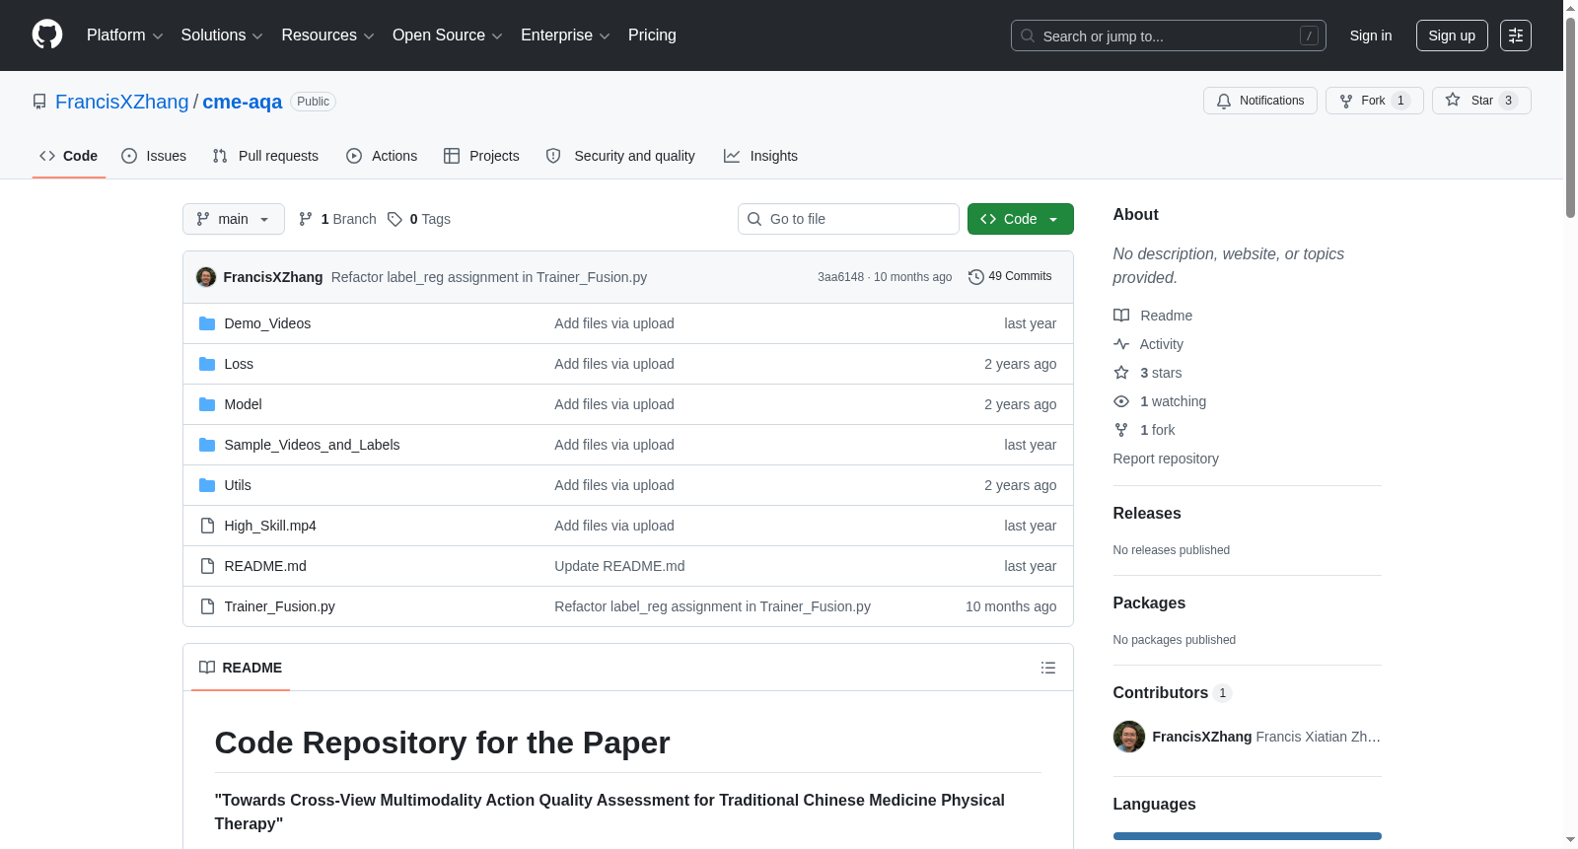Expand the Platform menu
This screenshot has width=1578, height=849.
124,35
